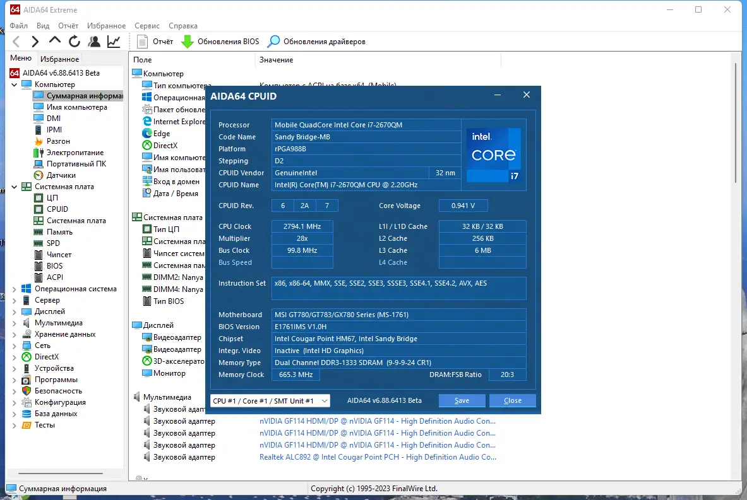This screenshot has height=500, width=747.
Task: Expand the Сеть tree node
Action: coord(14,346)
